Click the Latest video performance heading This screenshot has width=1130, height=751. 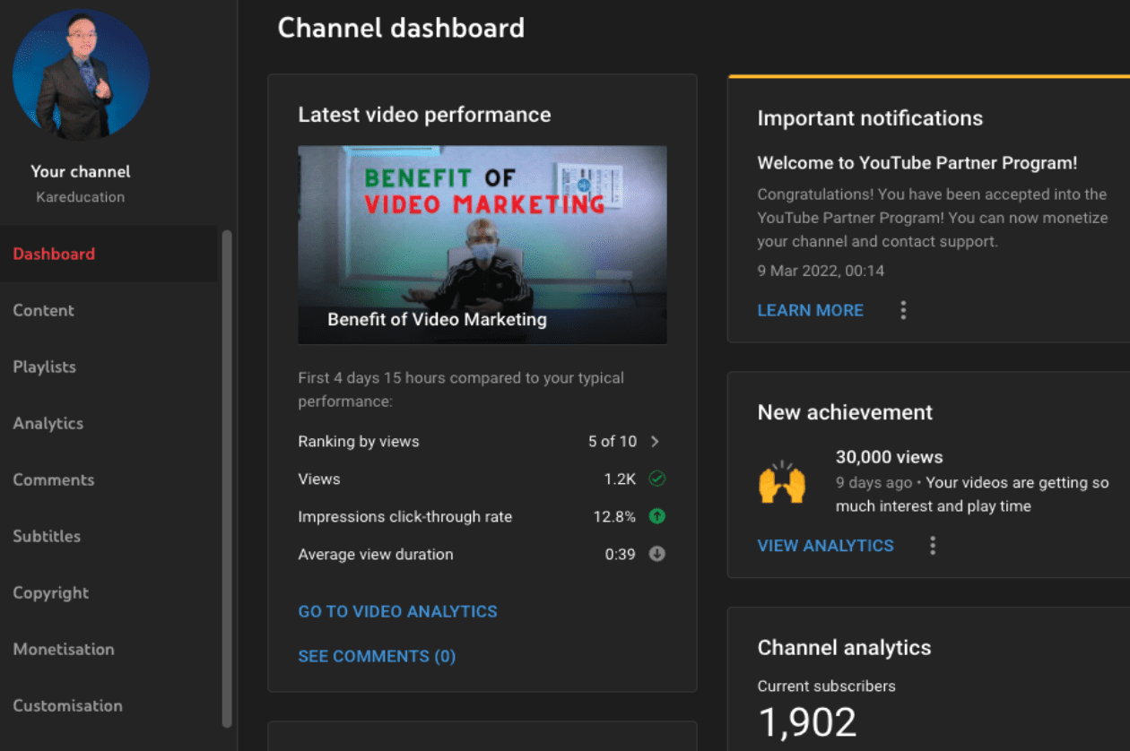424,115
